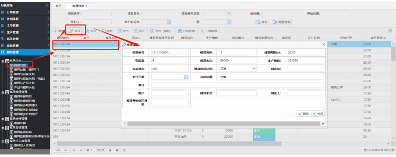Click the 刷新 refresh toolbar button
Viewport: 396px width, 157px height.
(107, 31)
